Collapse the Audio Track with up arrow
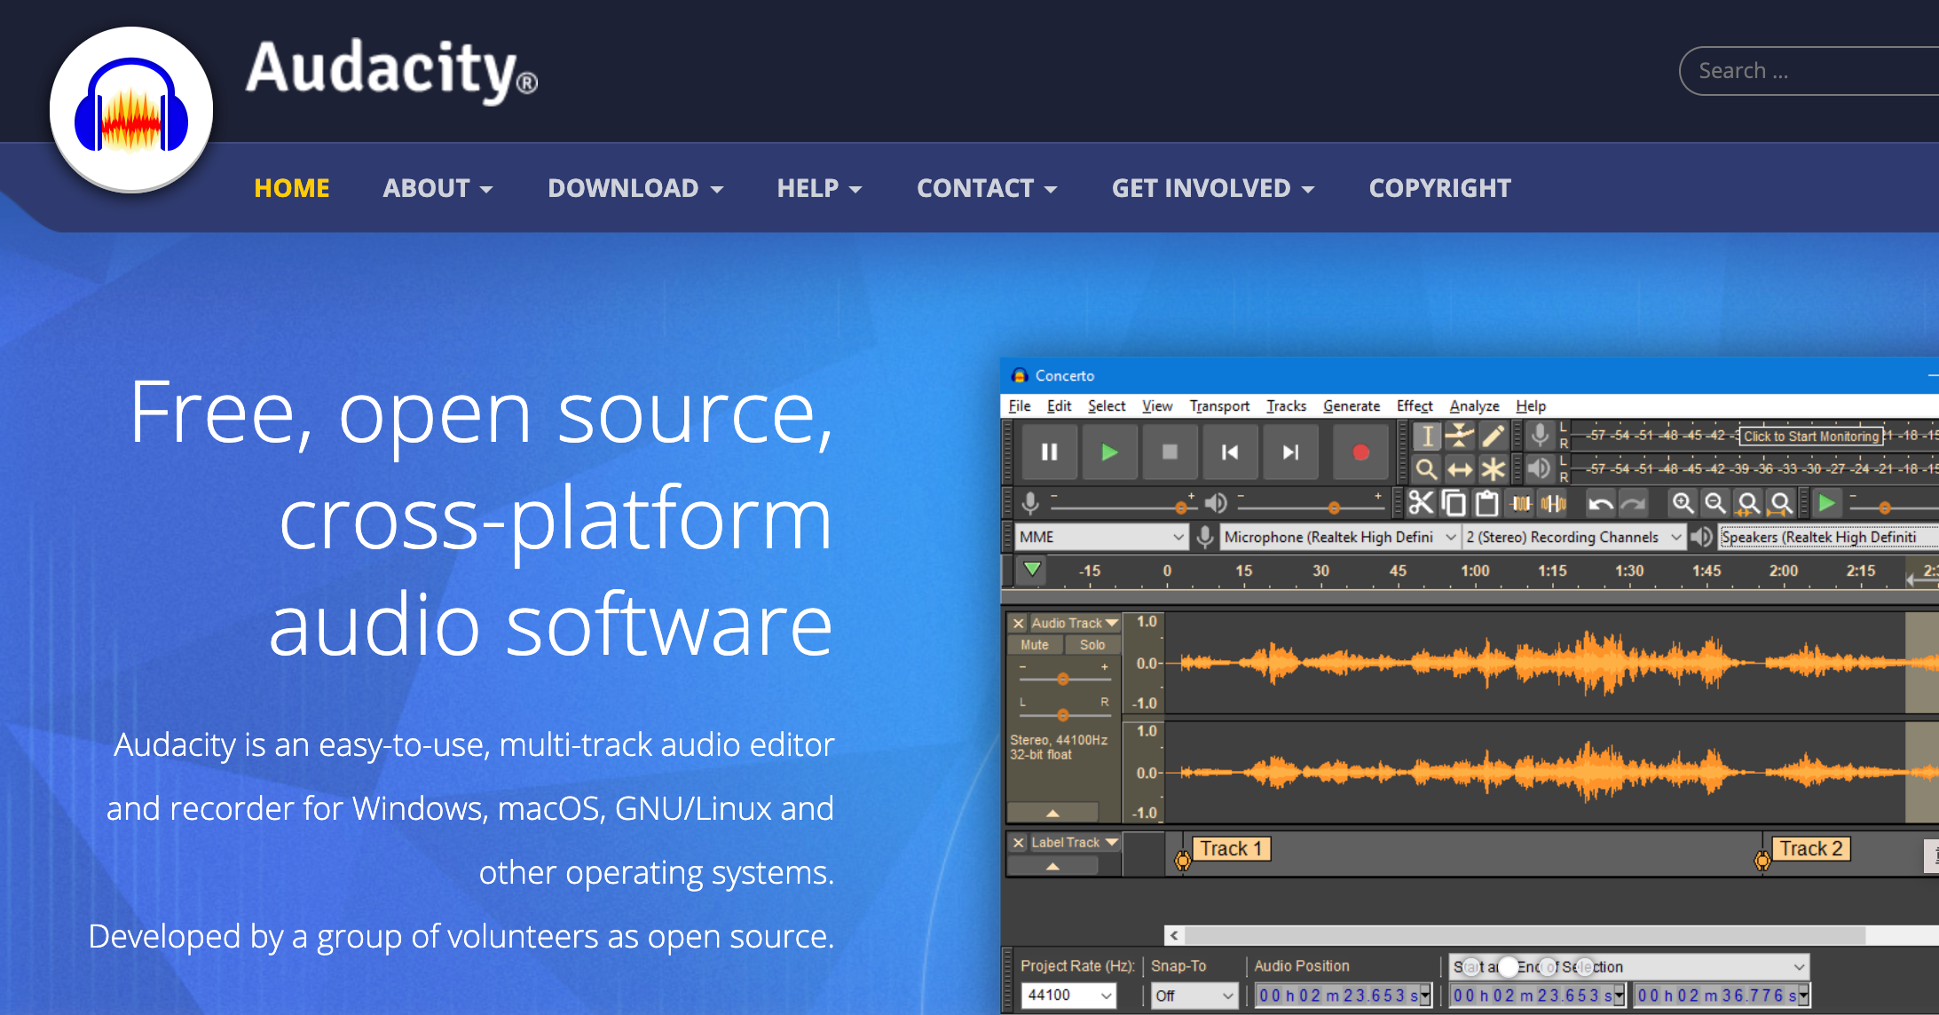 (x=1052, y=813)
